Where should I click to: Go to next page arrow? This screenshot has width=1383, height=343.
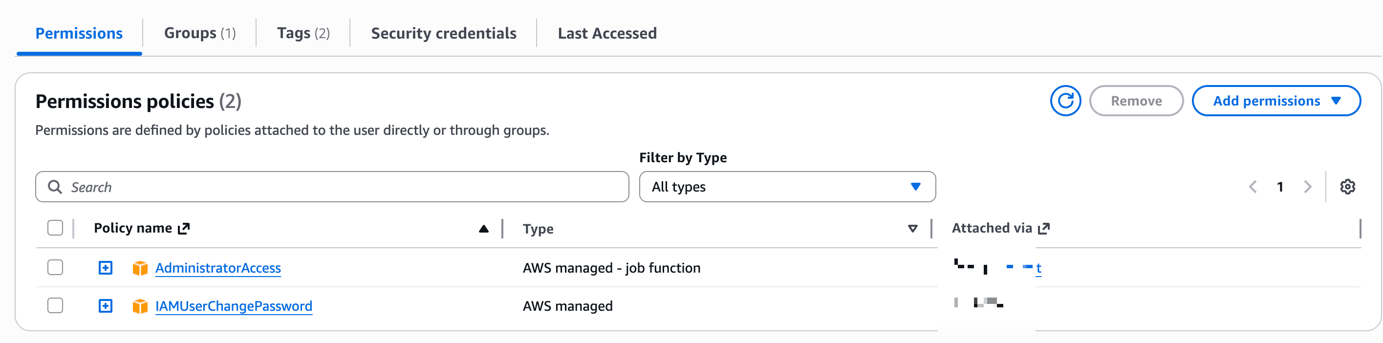pos(1307,187)
